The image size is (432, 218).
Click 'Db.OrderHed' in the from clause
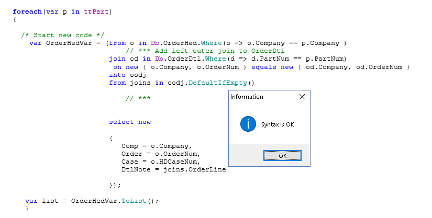tap(174, 43)
